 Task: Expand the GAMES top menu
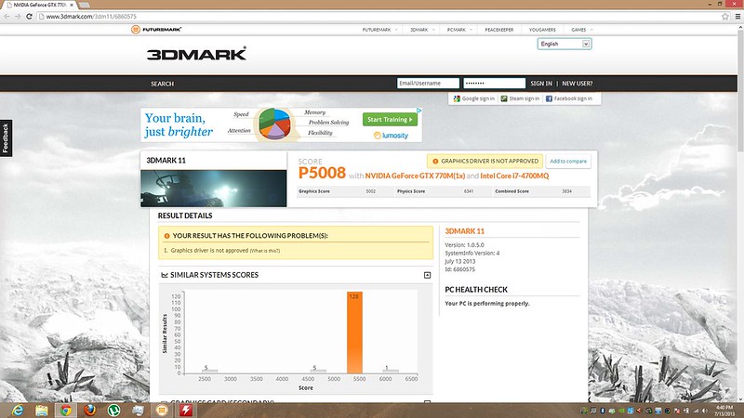[582, 30]
